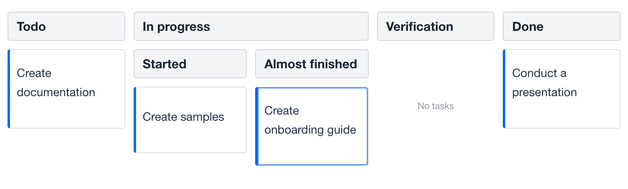628x189 pixels.
Task: Open the Create samples task card
Action: pyautogui.click(x=190, y=120)
